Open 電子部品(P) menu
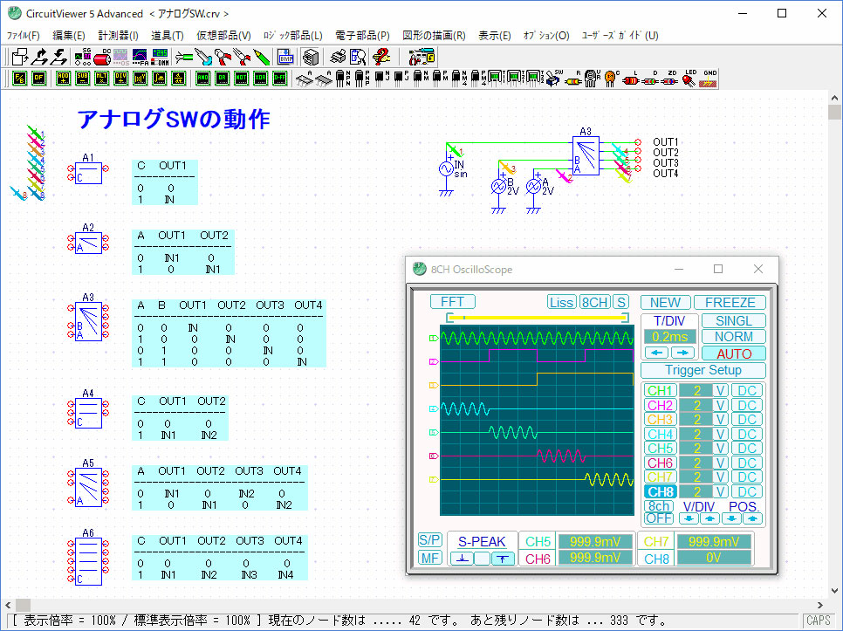 coord(362,36)
